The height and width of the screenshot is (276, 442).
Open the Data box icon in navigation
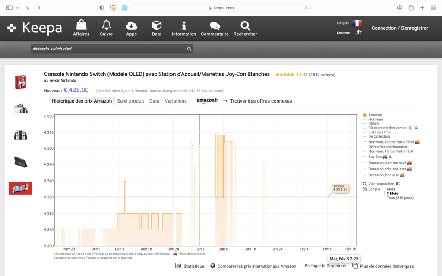click(x=156, y=25)
